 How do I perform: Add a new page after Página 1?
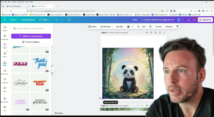(x=164, y=33)
